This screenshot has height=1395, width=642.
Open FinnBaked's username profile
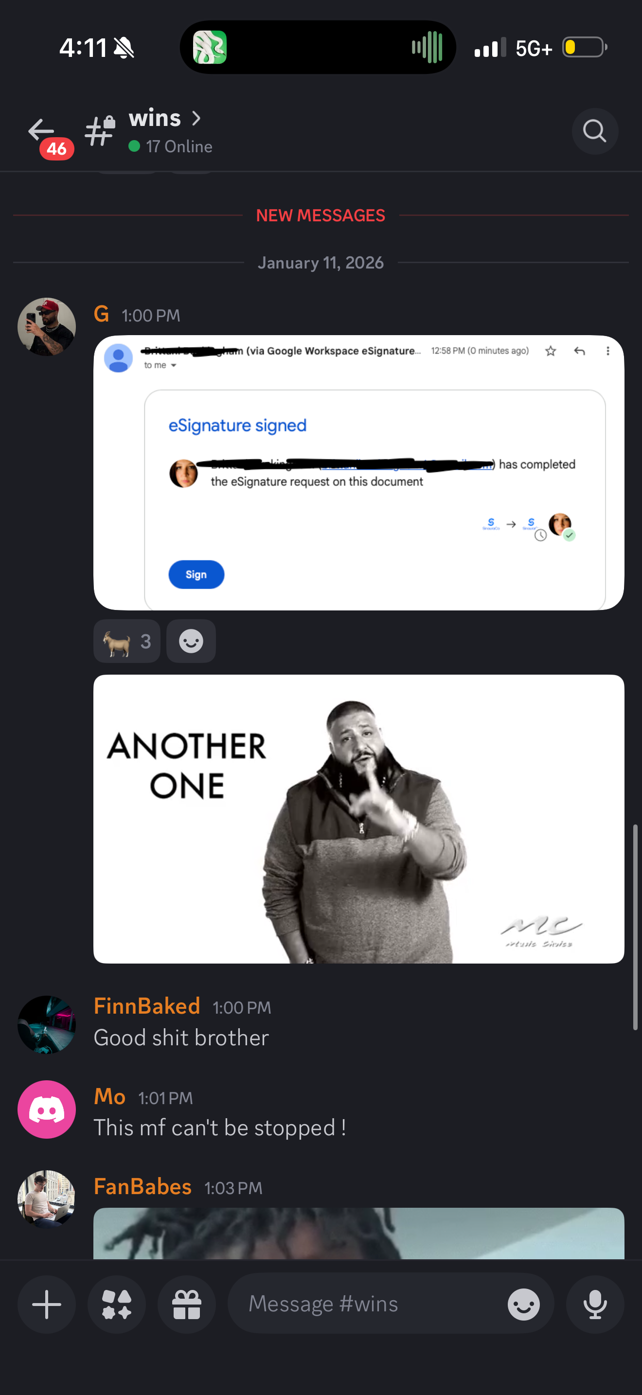147,1006
